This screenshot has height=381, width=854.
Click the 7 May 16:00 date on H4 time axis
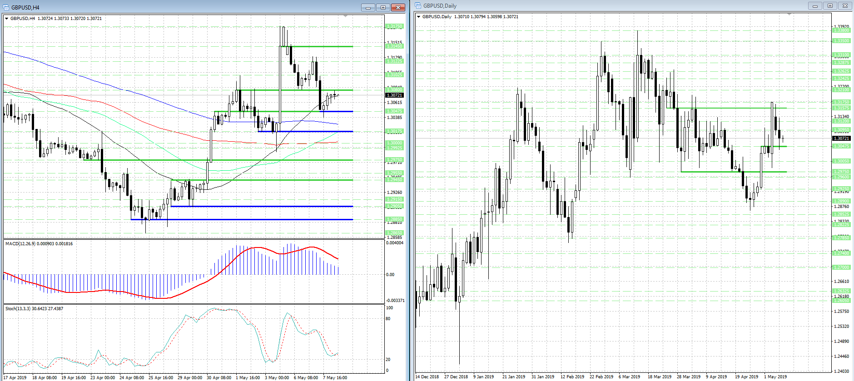point(335,378)
